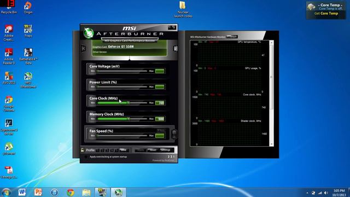The image size is (350, 197).
Task: Click the Save profile button
Action: point(124,150)
